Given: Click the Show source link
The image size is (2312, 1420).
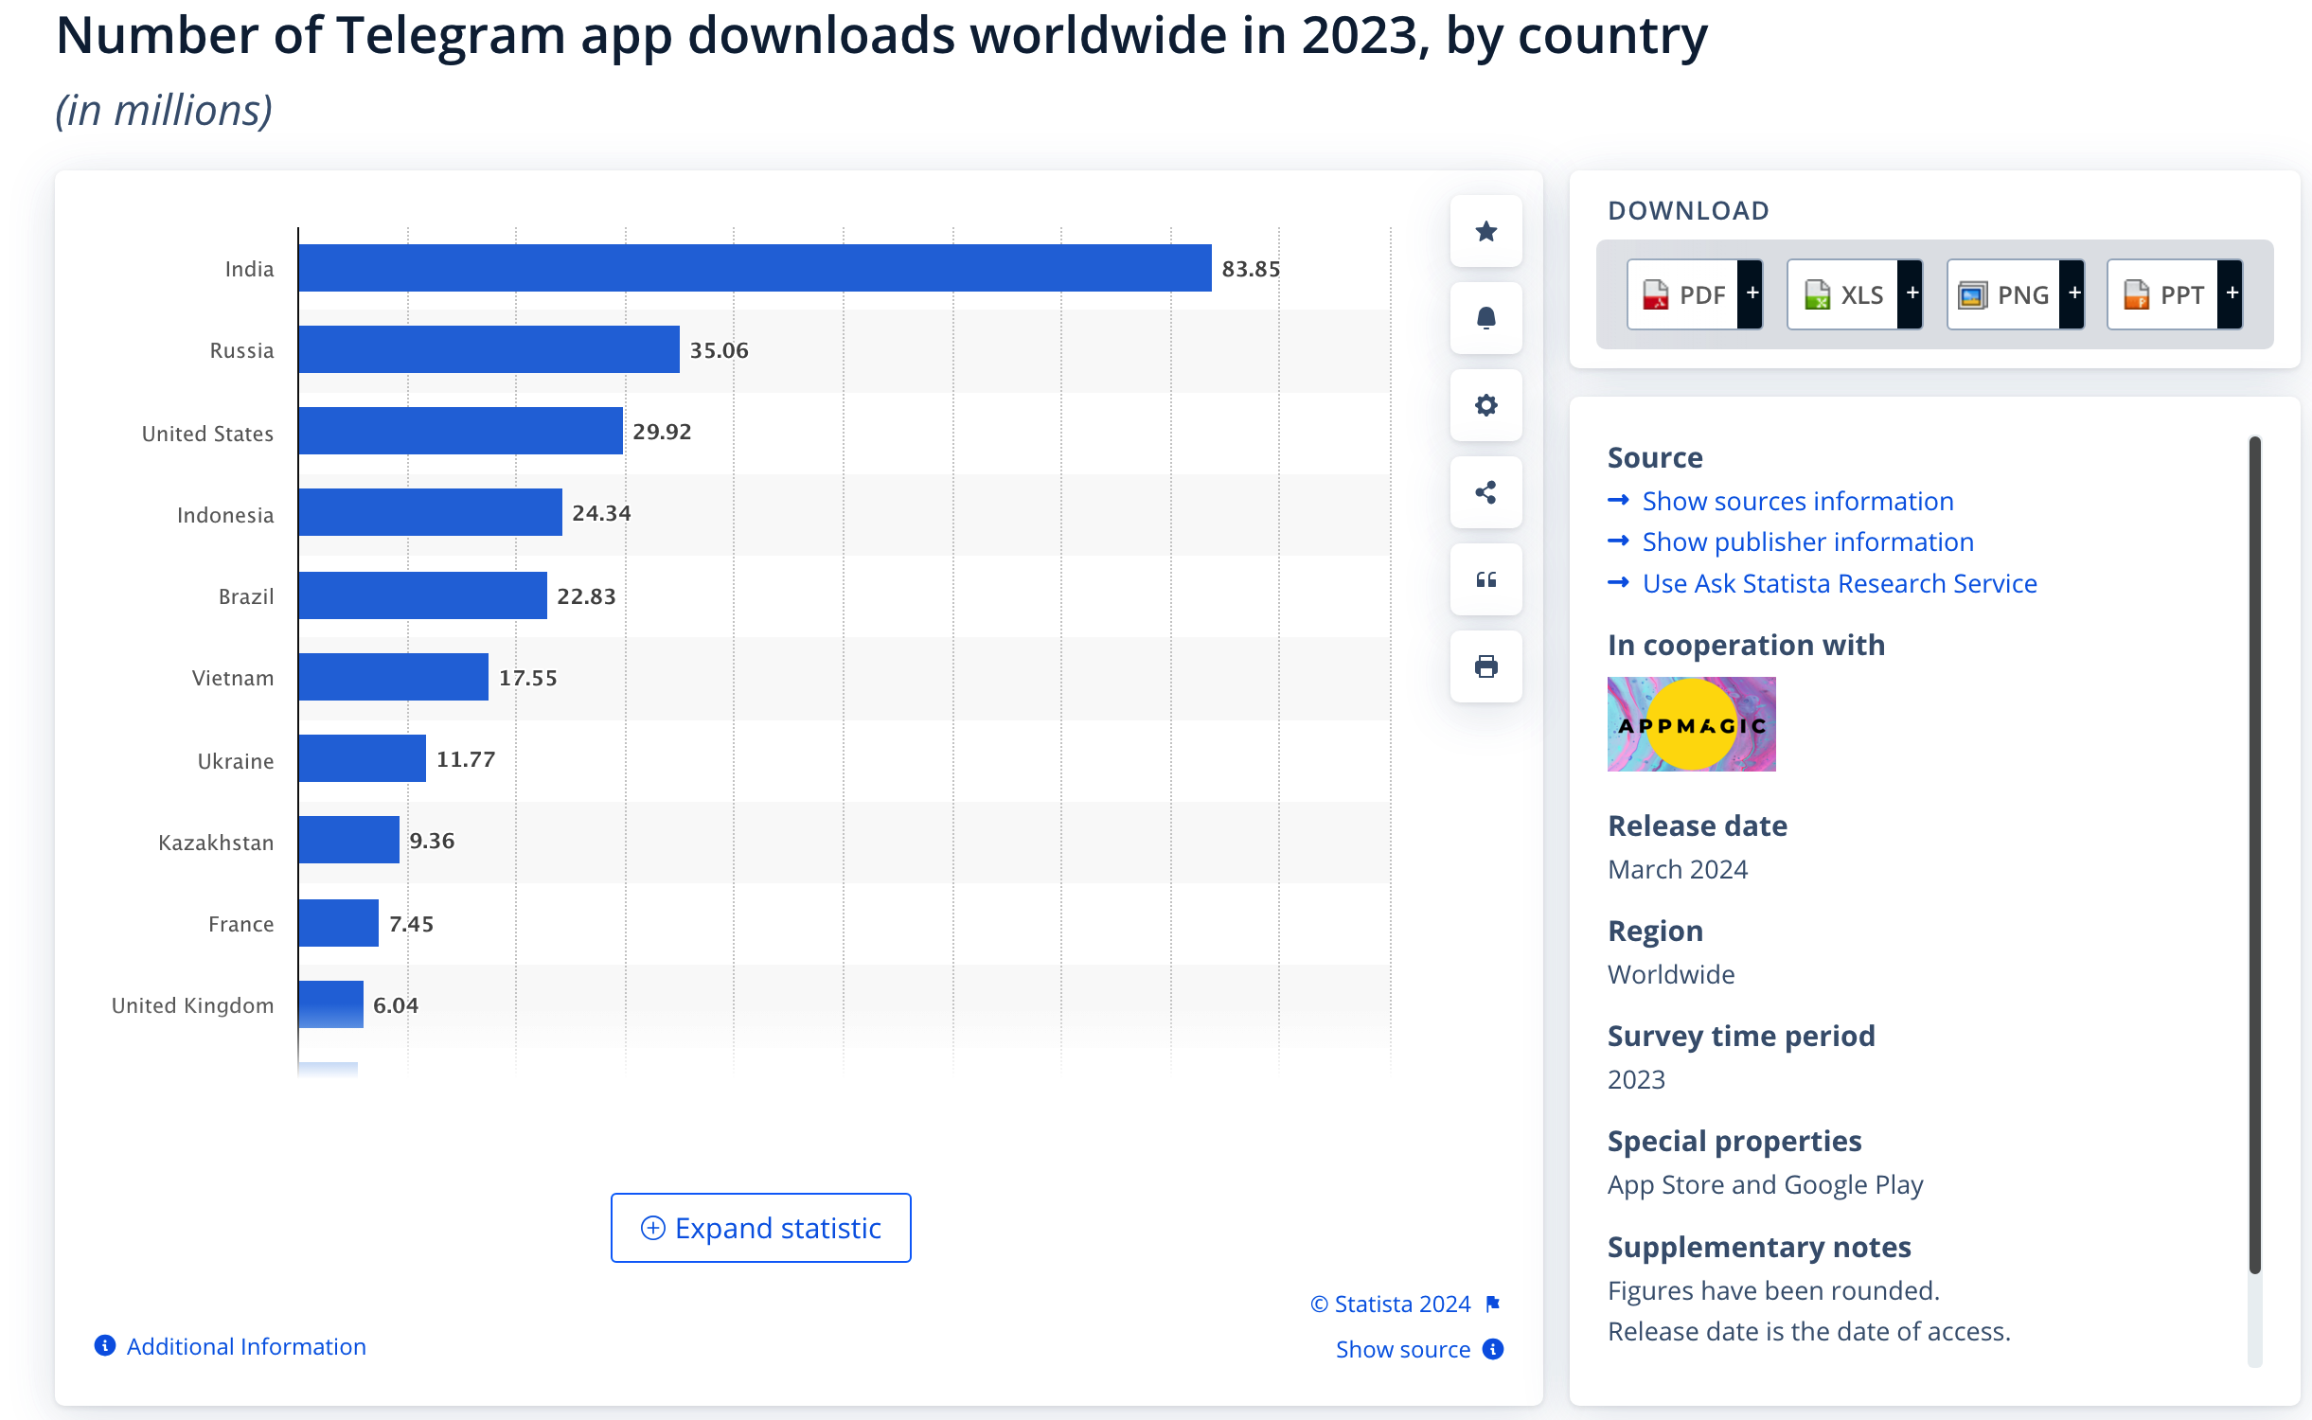Looking at the screenshot, I should [1402, 1349].
